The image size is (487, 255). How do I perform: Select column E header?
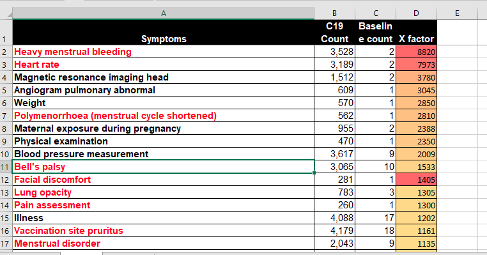[x=457, y=13]
